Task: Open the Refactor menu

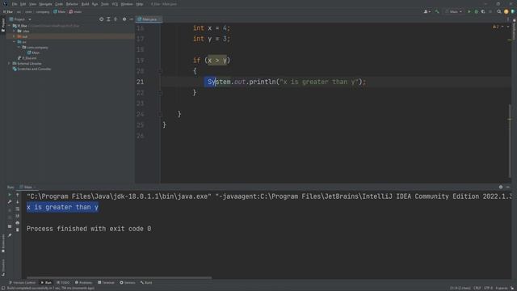Action: [x=72, y=4]
